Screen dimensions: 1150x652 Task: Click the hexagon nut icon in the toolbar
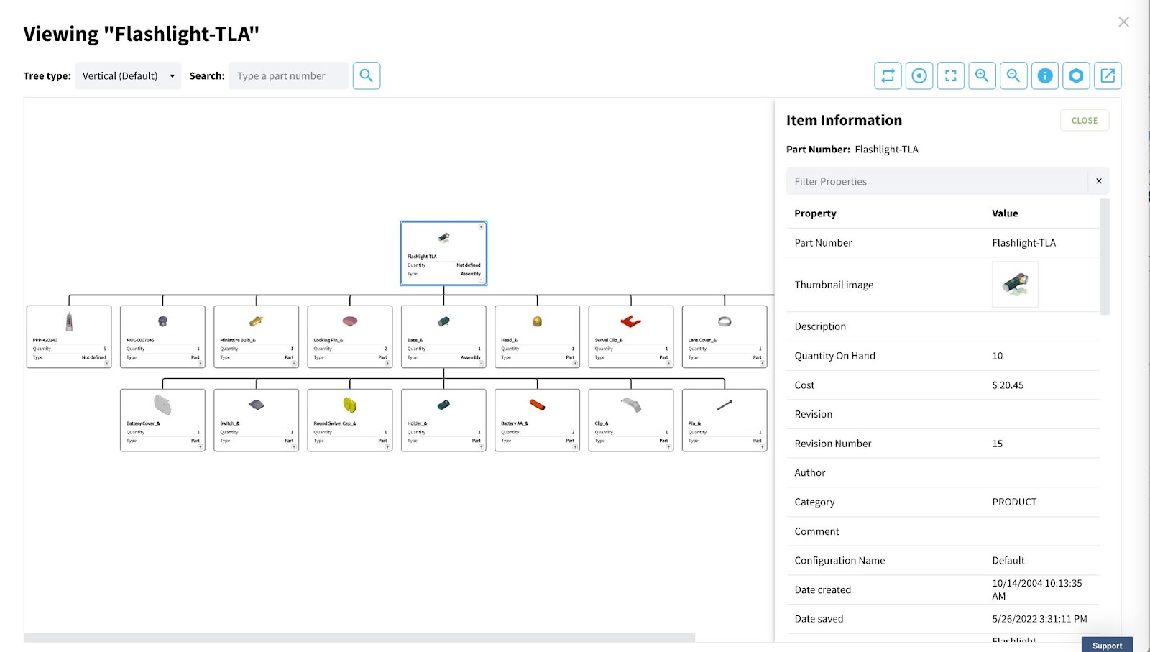(x=1076, y=75)
